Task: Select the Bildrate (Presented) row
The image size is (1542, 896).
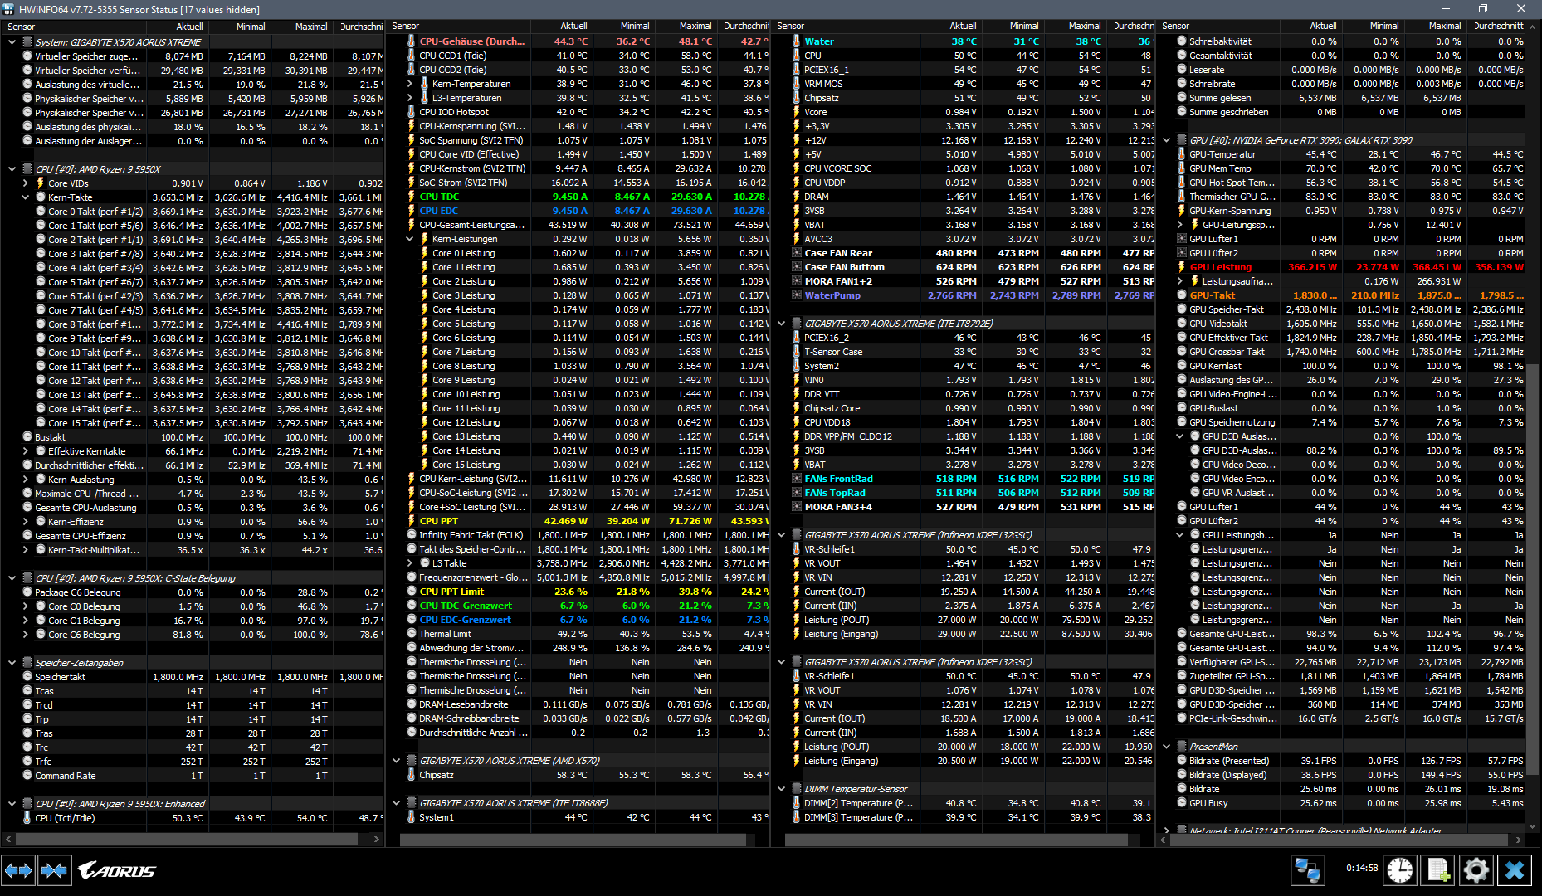Action: click(1350, 761)
